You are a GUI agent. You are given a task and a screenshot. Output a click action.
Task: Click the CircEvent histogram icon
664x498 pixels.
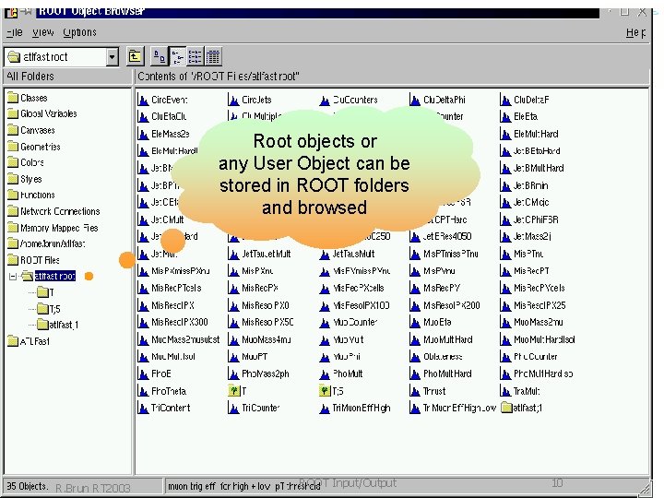tap(144, 100)
